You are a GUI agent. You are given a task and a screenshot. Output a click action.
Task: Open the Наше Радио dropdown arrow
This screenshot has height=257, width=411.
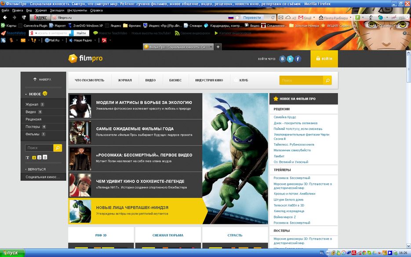[95, 40]
